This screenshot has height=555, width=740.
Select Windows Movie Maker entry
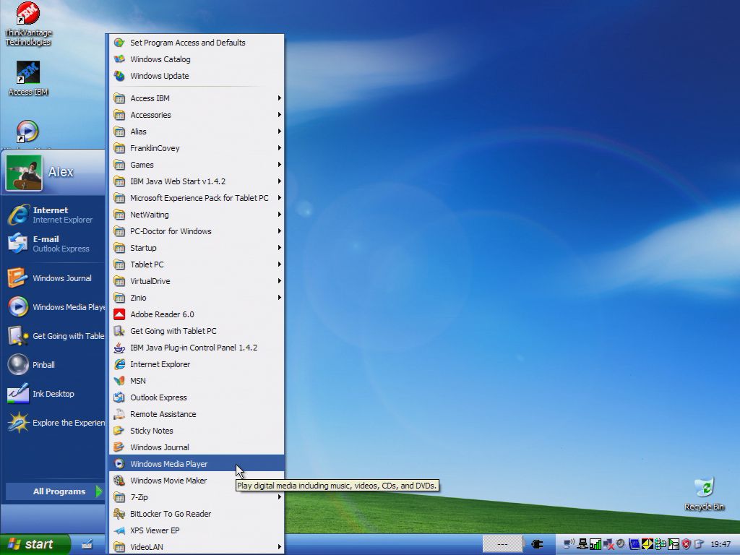pyautogui.click(x=168, y=481)
